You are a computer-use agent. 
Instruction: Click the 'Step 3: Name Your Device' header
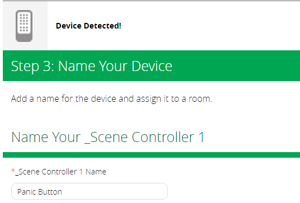[x=91, y=66]
